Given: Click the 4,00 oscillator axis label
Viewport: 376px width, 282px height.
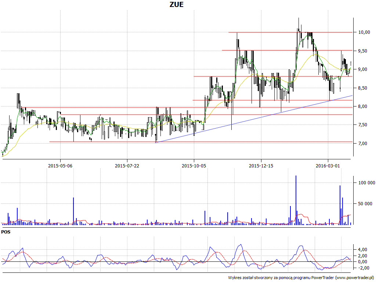Looking at the screenshot, I should tap(362, 250).
